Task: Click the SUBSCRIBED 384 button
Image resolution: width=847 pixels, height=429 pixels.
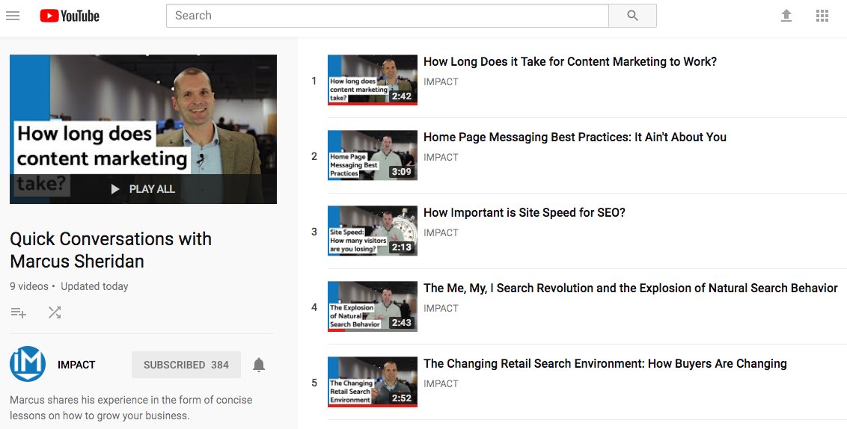Action: tap(186, 365)
